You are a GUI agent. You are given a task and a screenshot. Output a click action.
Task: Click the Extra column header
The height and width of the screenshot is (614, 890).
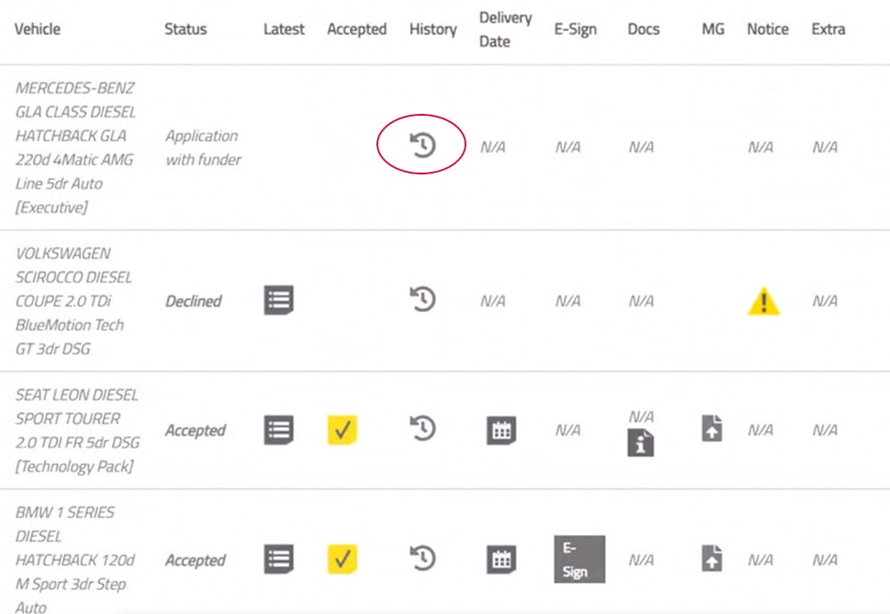pyautogui.click(x=828, y=29)
